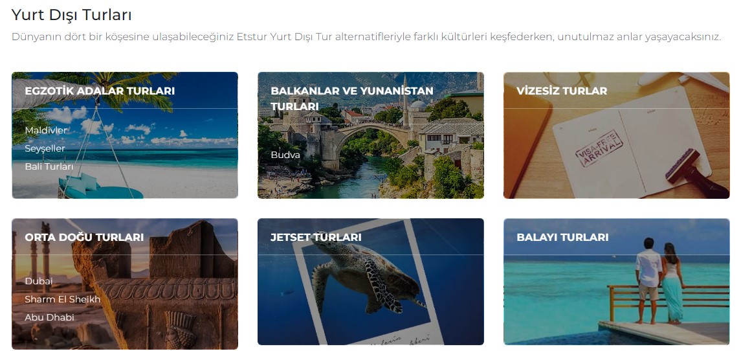Select Seyşeller under exotic islands
Screen dimensions: 741x351
(45, 148)
